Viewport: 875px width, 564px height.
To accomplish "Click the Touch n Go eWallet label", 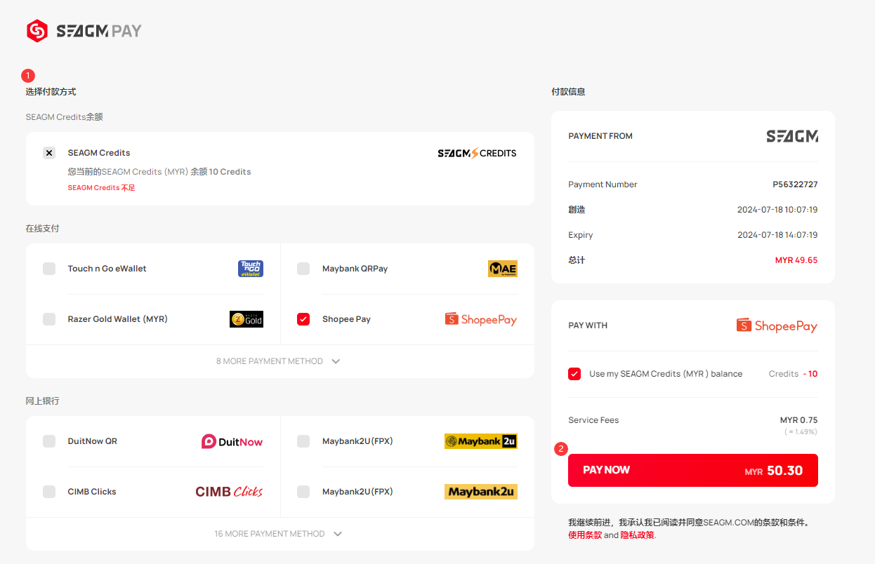I will click(107, 269).
